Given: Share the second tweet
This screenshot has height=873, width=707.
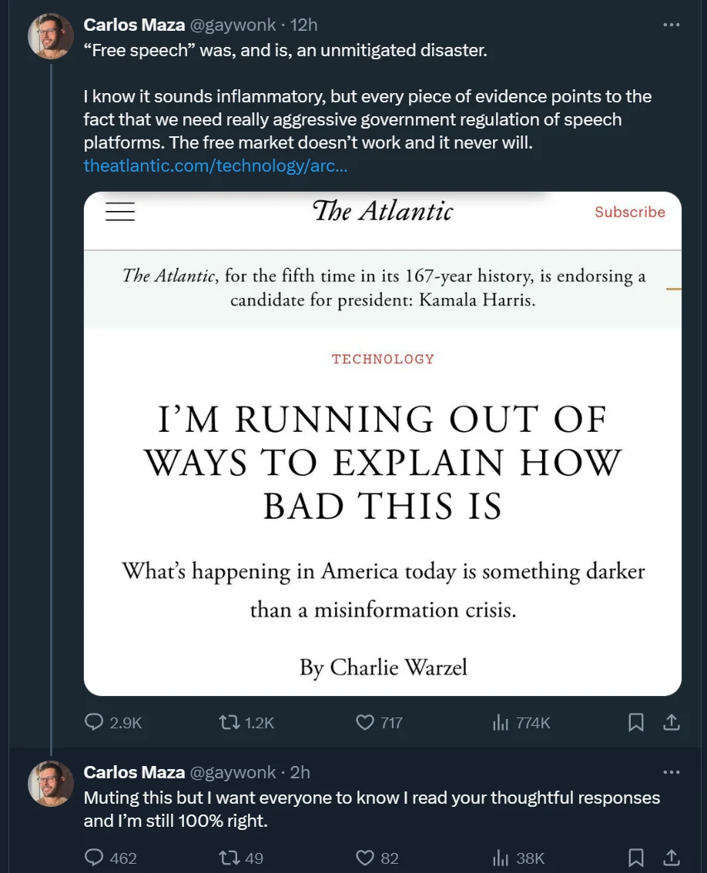Looking at the screenshot, I should [x=672, y=858].
